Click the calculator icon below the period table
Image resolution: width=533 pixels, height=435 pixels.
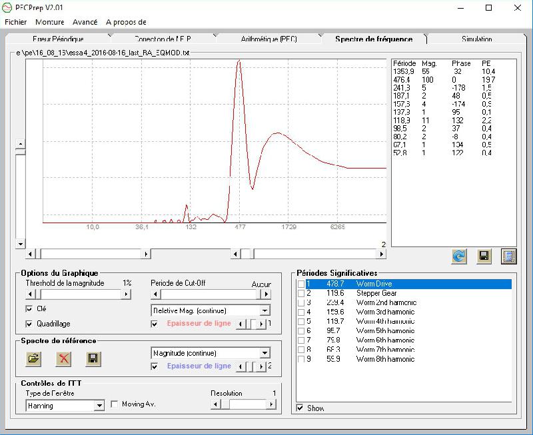(509, 256)
